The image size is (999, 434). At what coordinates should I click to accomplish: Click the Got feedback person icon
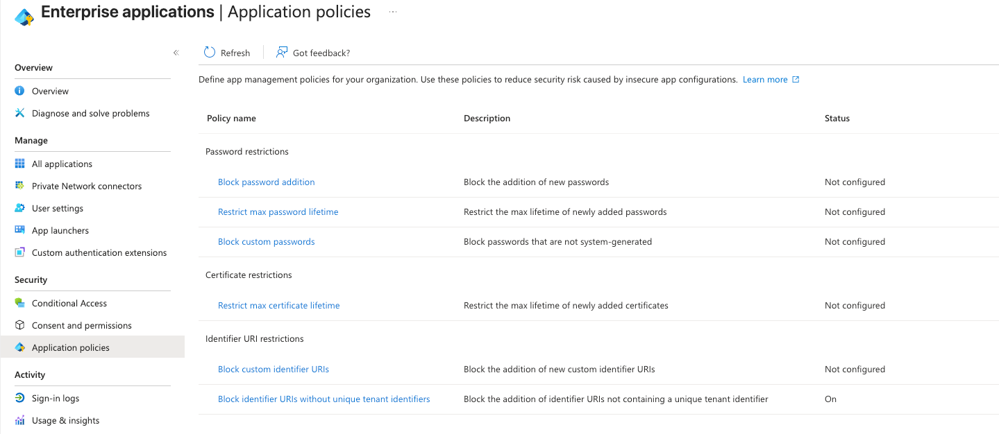pyautogui.click(x=282, y=52)
